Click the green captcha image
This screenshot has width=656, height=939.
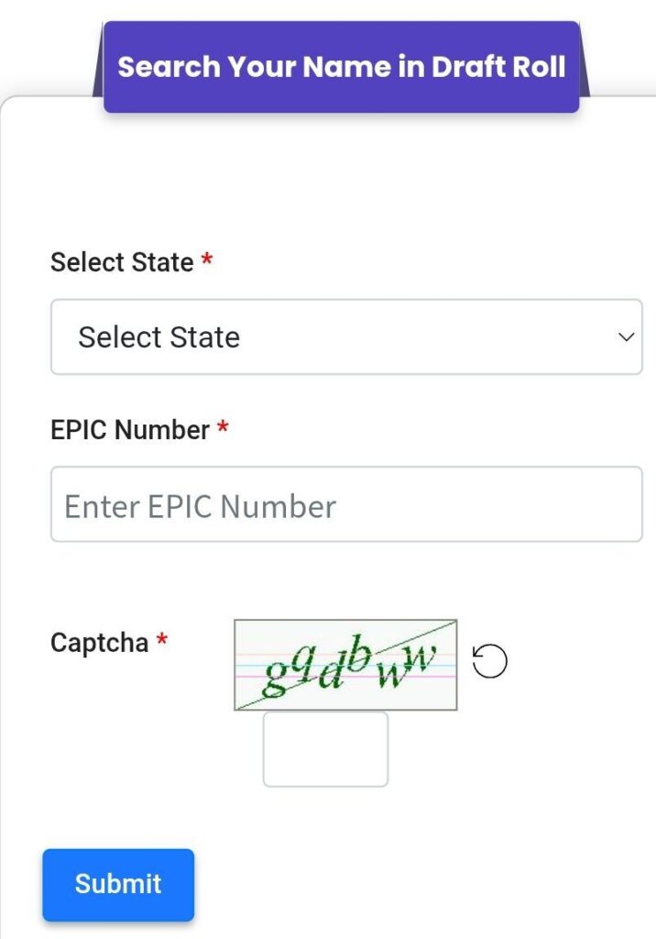[345, 665]
